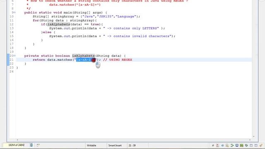Click the true literal on line 12
Image resolution: width=265 pixels, height=149 pixels.
(95, 24)
